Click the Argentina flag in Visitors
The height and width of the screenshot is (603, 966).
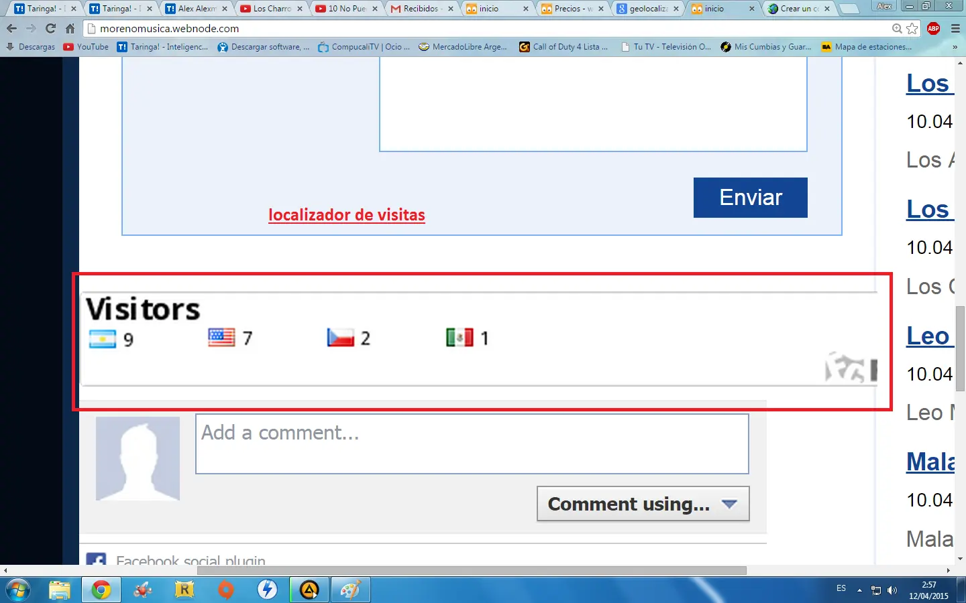click(x=103, y=338)
